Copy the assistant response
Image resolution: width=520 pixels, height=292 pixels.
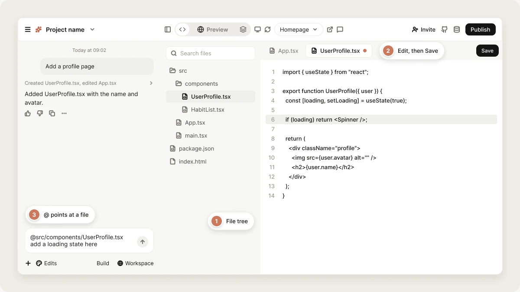point(52,113)
